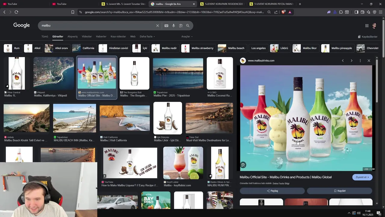Open the Daha Fazla Bilgi copyright link
This screenshot has width=385, height=217.
[x=281, y=184]
